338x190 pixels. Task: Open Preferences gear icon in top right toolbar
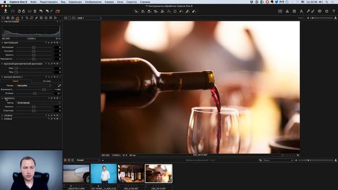click(x=326, y=11)
